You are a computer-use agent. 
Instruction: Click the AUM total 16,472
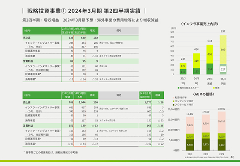190,114
